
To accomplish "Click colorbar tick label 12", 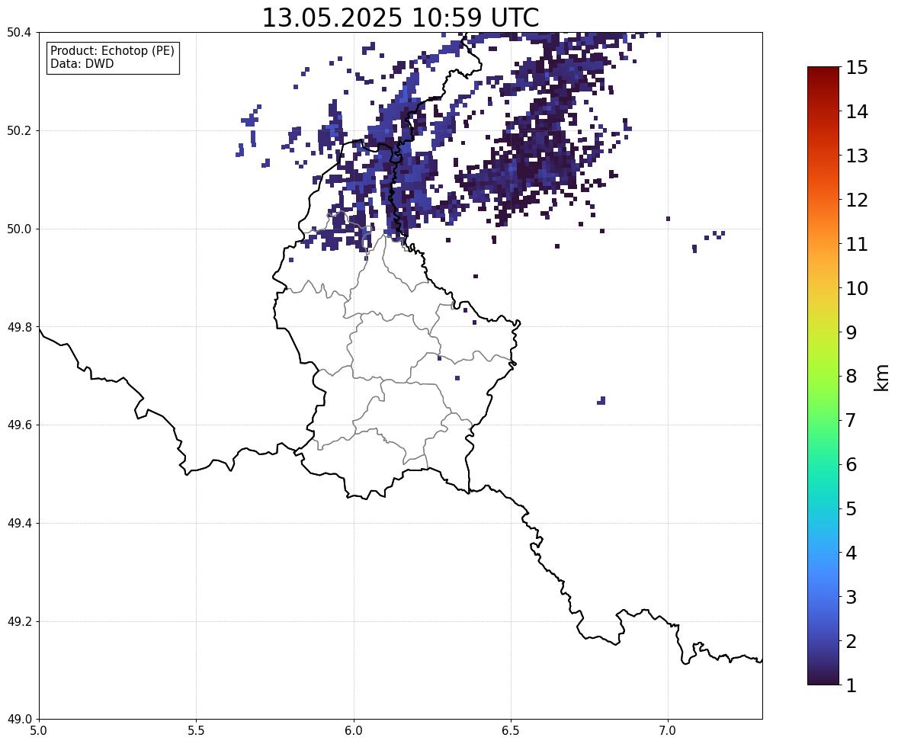I will pos(857,200).
